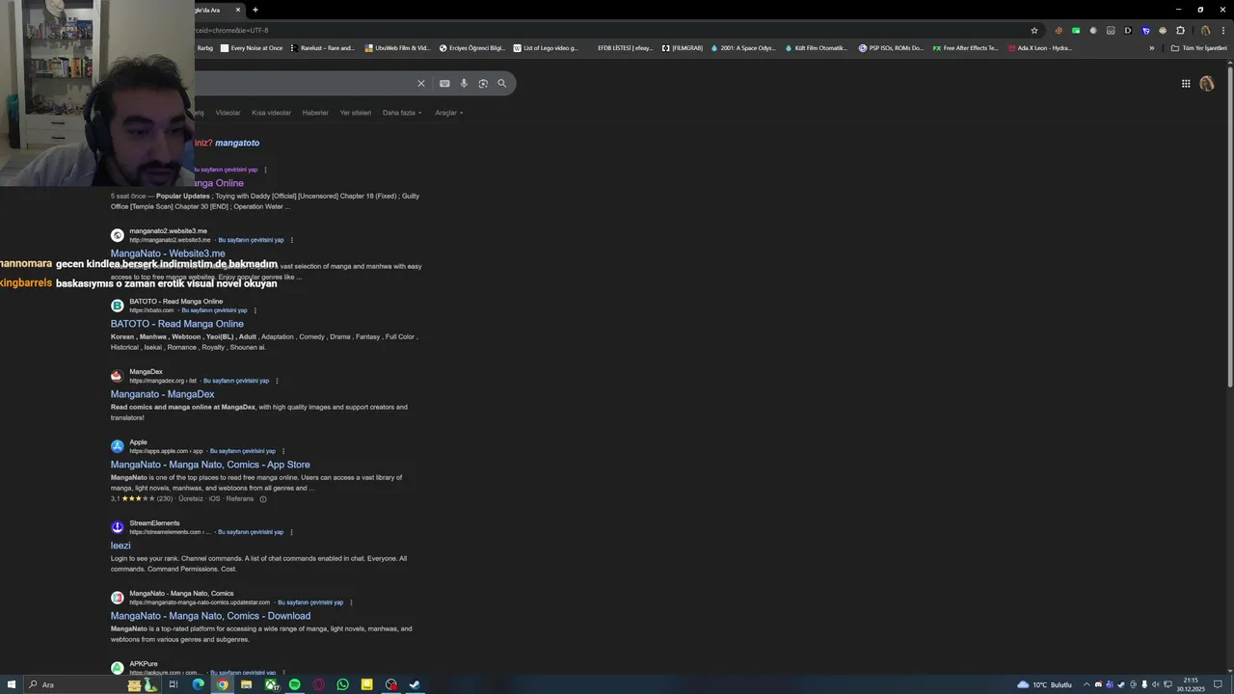
Task: Open the 'leezi' StreamElements result
Action: pyautogui.click(x=121, y=546)
